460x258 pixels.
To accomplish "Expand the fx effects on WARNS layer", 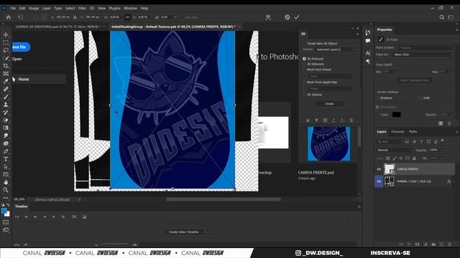I will coord(454,181).
